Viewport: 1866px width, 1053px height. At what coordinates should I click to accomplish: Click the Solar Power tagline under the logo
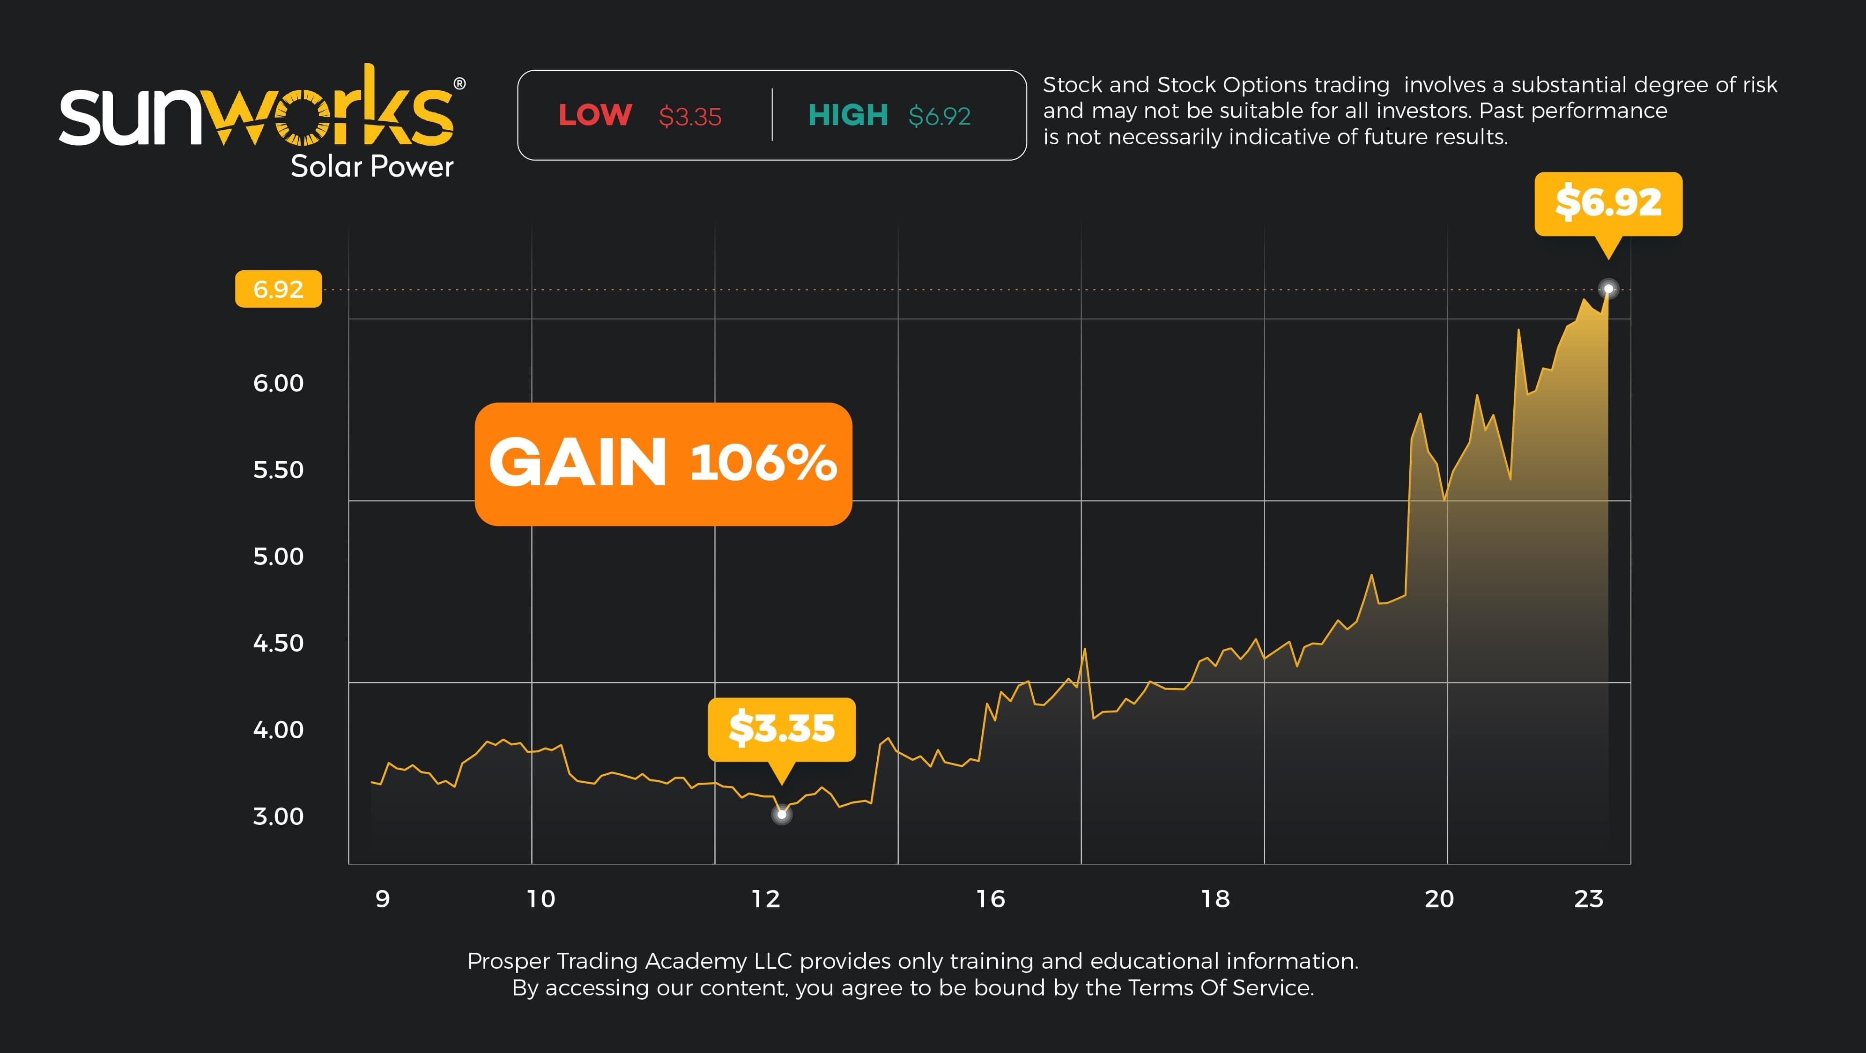coord(371,167)
